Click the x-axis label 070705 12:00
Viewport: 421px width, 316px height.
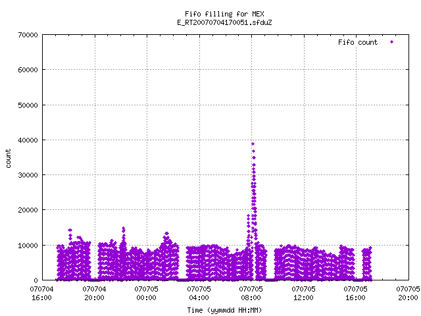304,293
